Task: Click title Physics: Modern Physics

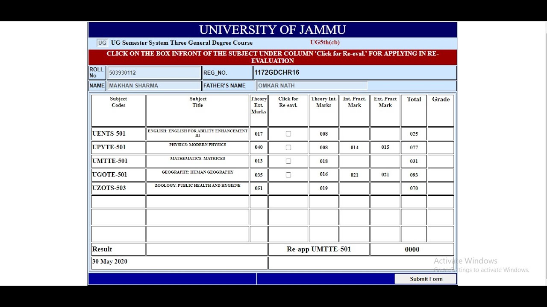Action: click(x=197, y=145)
